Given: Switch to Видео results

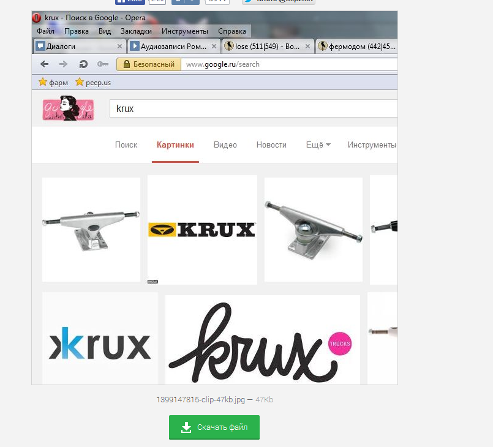Looking at the screenshot, I should click(225, 145).
